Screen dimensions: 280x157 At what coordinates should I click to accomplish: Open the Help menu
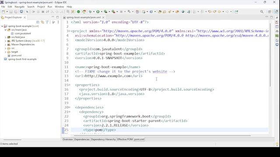point(69,7)
